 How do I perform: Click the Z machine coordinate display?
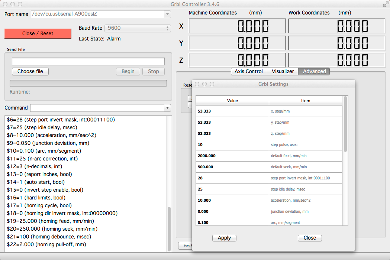tap(237, 60)
